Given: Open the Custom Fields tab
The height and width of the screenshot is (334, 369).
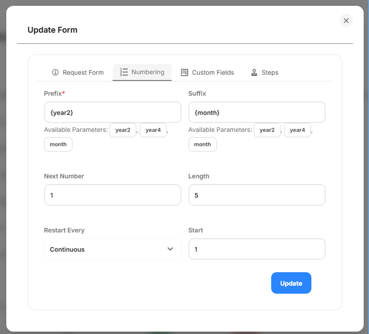Looking at the screenshot, I should pos(207,73).
